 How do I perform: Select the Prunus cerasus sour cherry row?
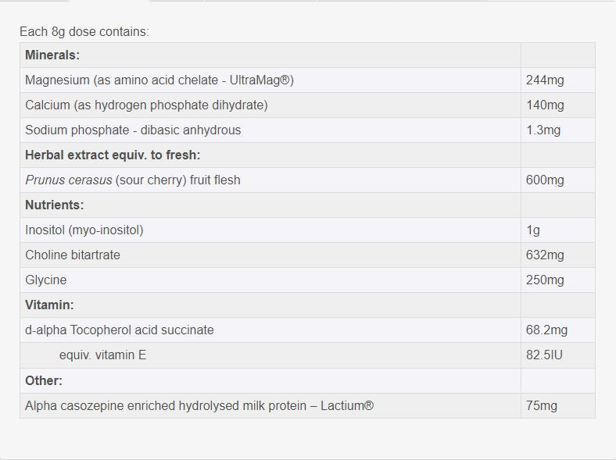pyautogui.click(x=132, y=180)
